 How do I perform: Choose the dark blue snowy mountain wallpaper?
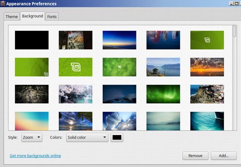click(x=119, y=94)
